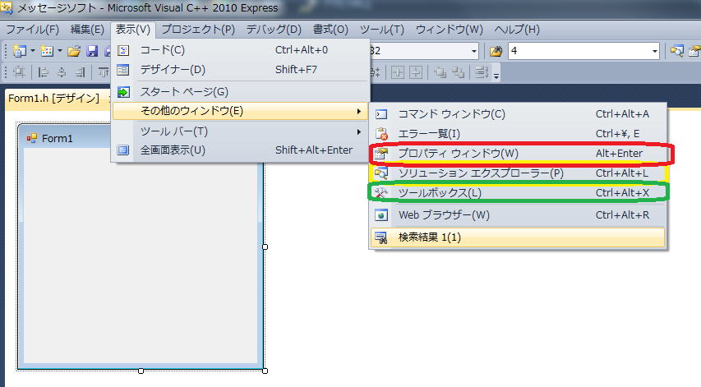
Task: Click the Center Horizontally layout icon
Action: [x=398, y=72]
